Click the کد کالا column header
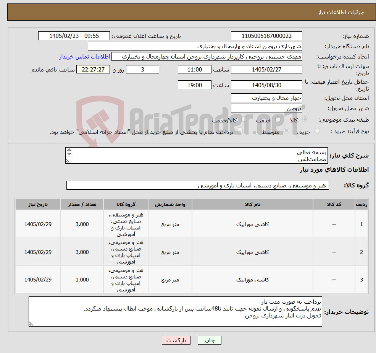 334,204
